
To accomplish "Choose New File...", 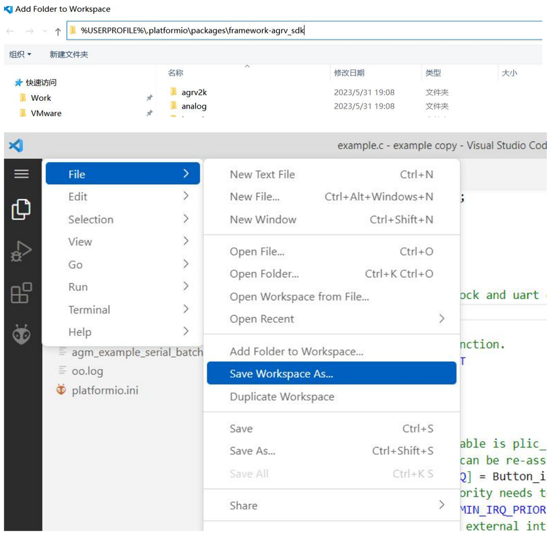I will [332, 196].
